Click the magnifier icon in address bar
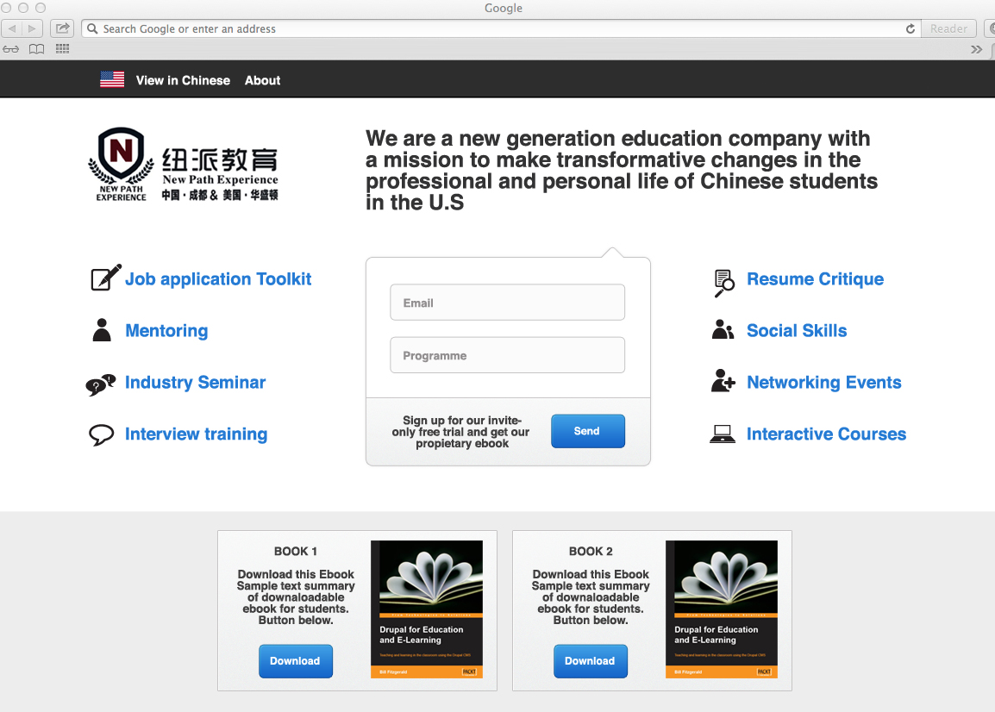This screenshot has height=712, width=995. click(x=92, y=28)
